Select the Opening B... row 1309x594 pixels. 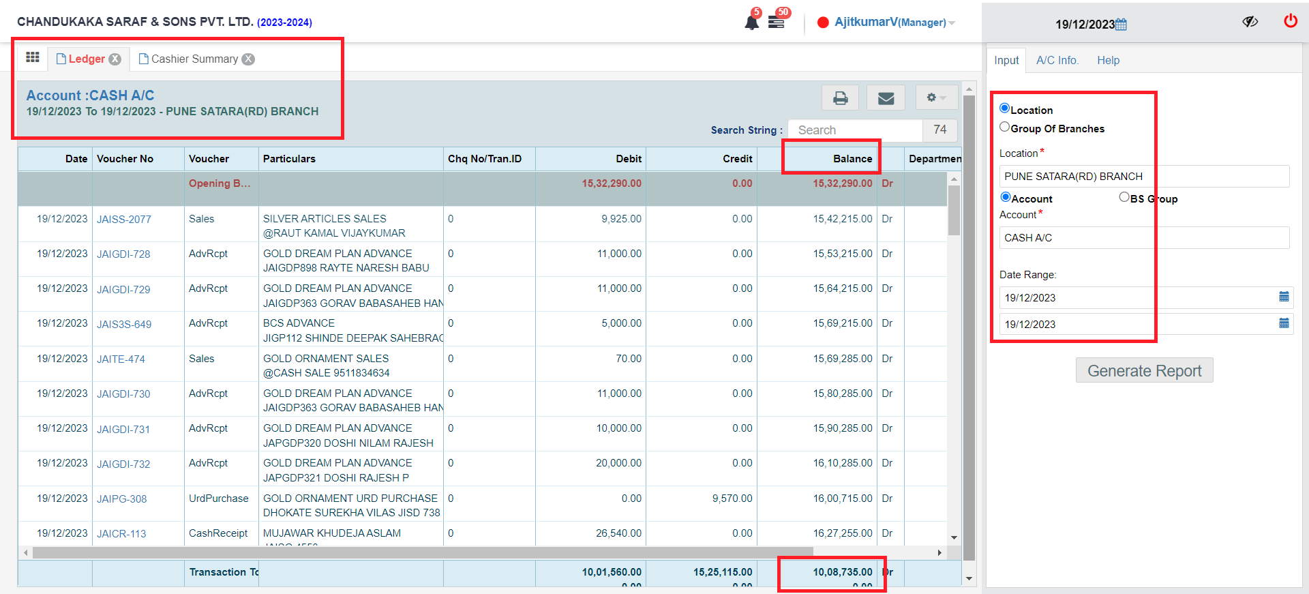coord(482,189)
